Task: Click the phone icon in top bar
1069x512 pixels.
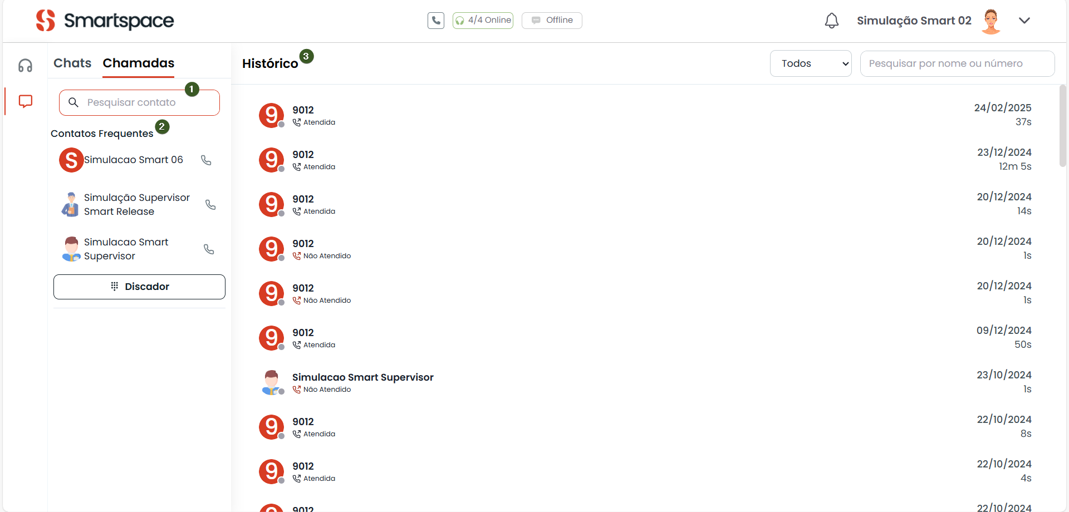Action: 436,21
